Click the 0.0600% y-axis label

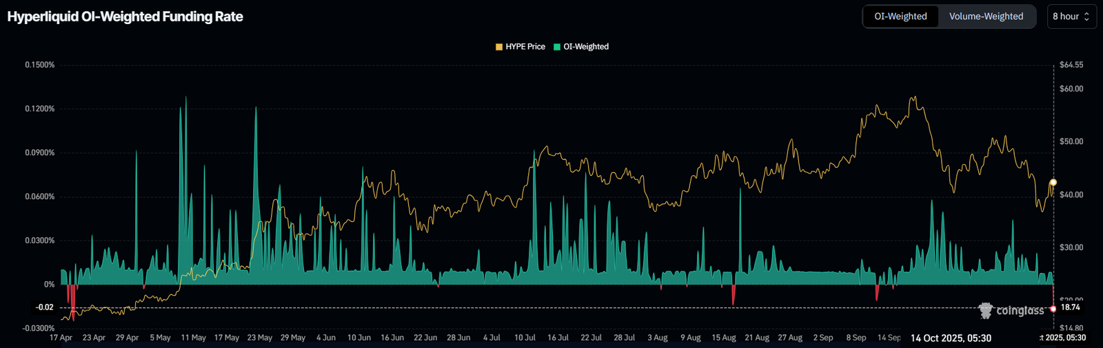click(x=40, y=197)
